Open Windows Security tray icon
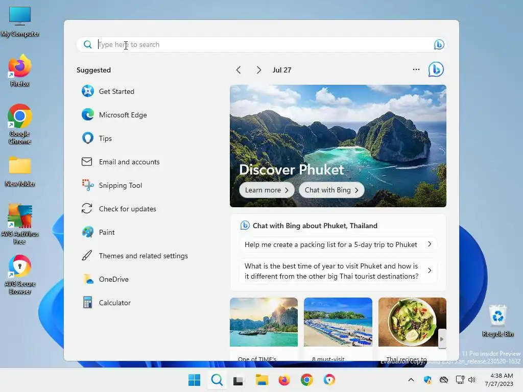The height and width of the screenshot is (392, 523). (427, 380)
